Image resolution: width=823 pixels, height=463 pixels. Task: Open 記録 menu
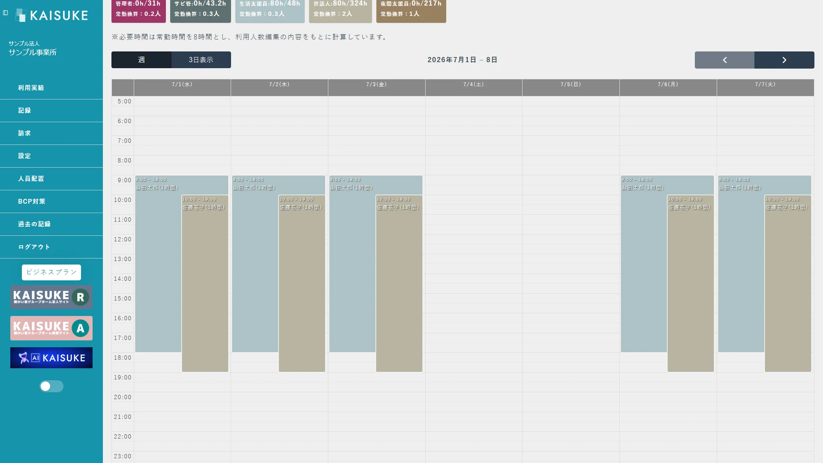click(x=51, y=111)
